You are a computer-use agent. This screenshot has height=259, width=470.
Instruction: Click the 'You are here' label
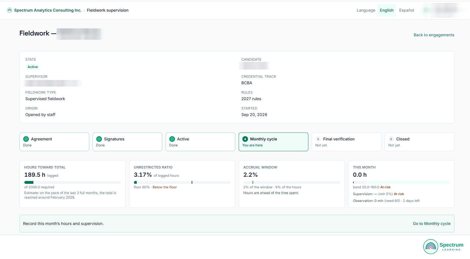[x=253, y=145]
